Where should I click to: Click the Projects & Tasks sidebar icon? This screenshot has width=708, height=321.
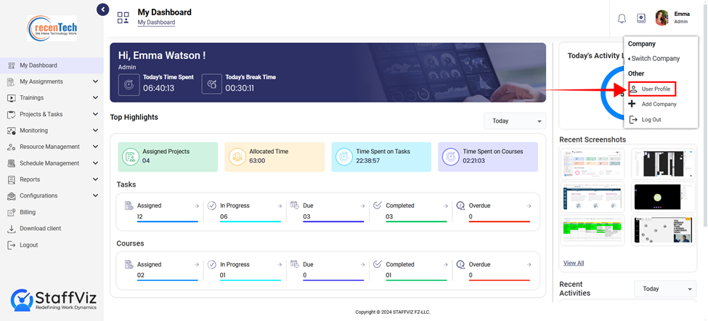(12, 114)
